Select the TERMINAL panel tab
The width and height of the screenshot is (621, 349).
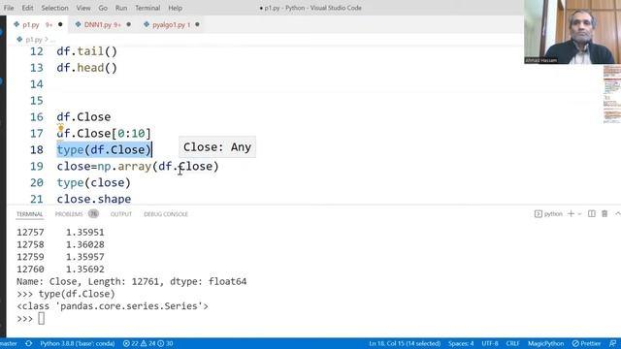pos(30,214)
